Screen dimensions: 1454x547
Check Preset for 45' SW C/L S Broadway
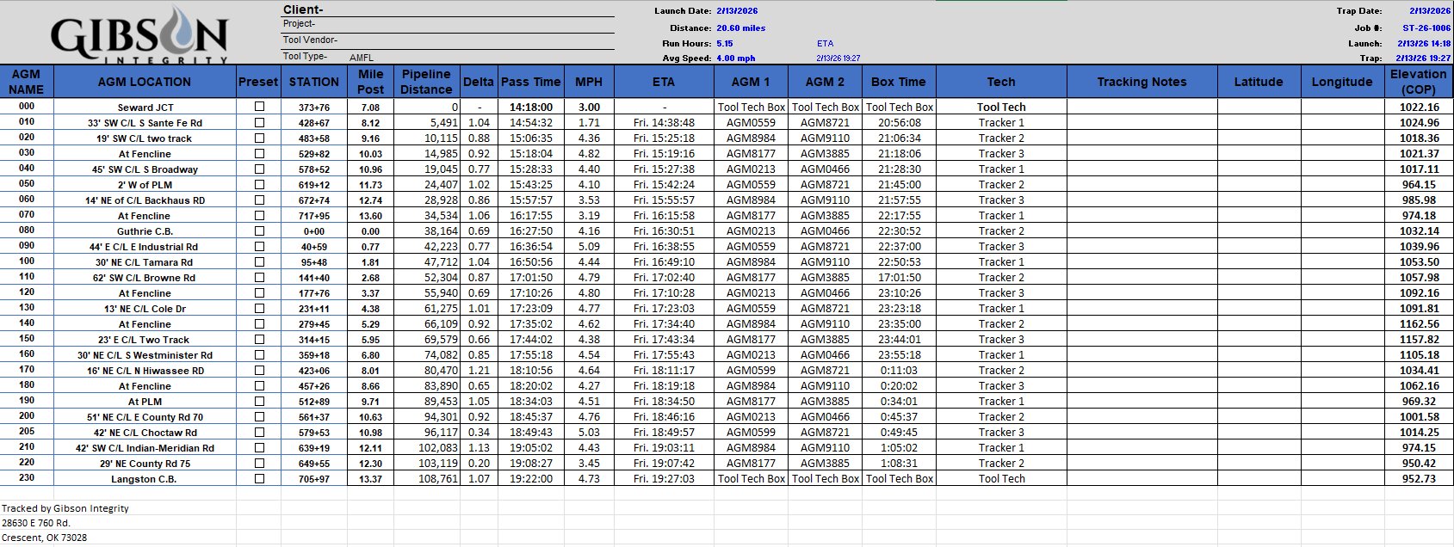pyautogui.click(x=259, y=169)
